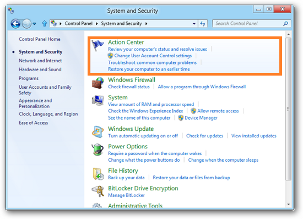Click the shield icon next to Device Manager
Image resolution: width=303 pixels, height=219 pixels.
[181, 117]
